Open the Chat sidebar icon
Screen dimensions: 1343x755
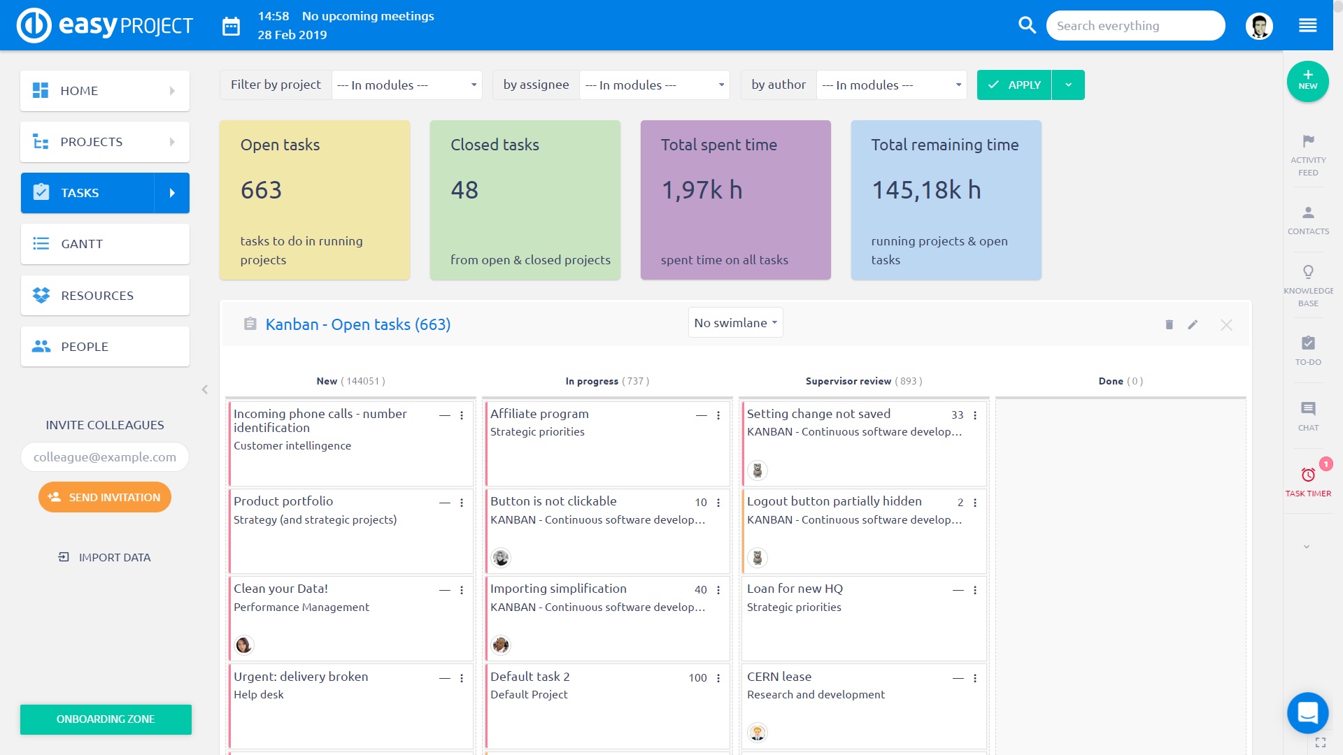[1308, 409]
